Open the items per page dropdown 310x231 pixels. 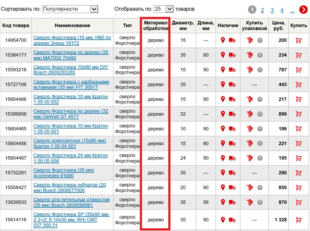pyautogui.click(x=164, y=9)
